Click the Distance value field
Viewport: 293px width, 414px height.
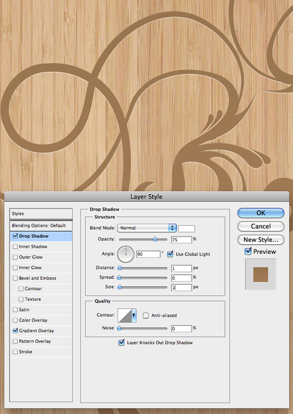point(182,269)
